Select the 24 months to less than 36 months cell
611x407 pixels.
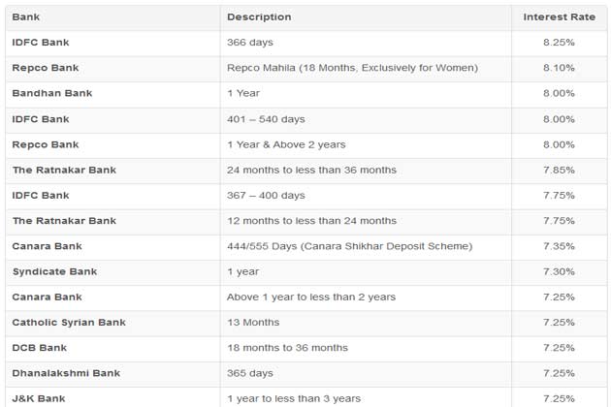click(311, 171)
